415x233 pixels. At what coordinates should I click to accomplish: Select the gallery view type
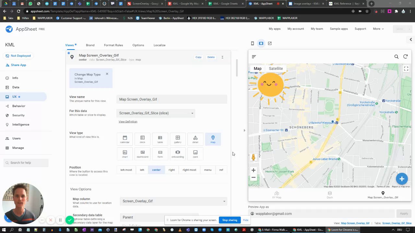pos(178,139)
